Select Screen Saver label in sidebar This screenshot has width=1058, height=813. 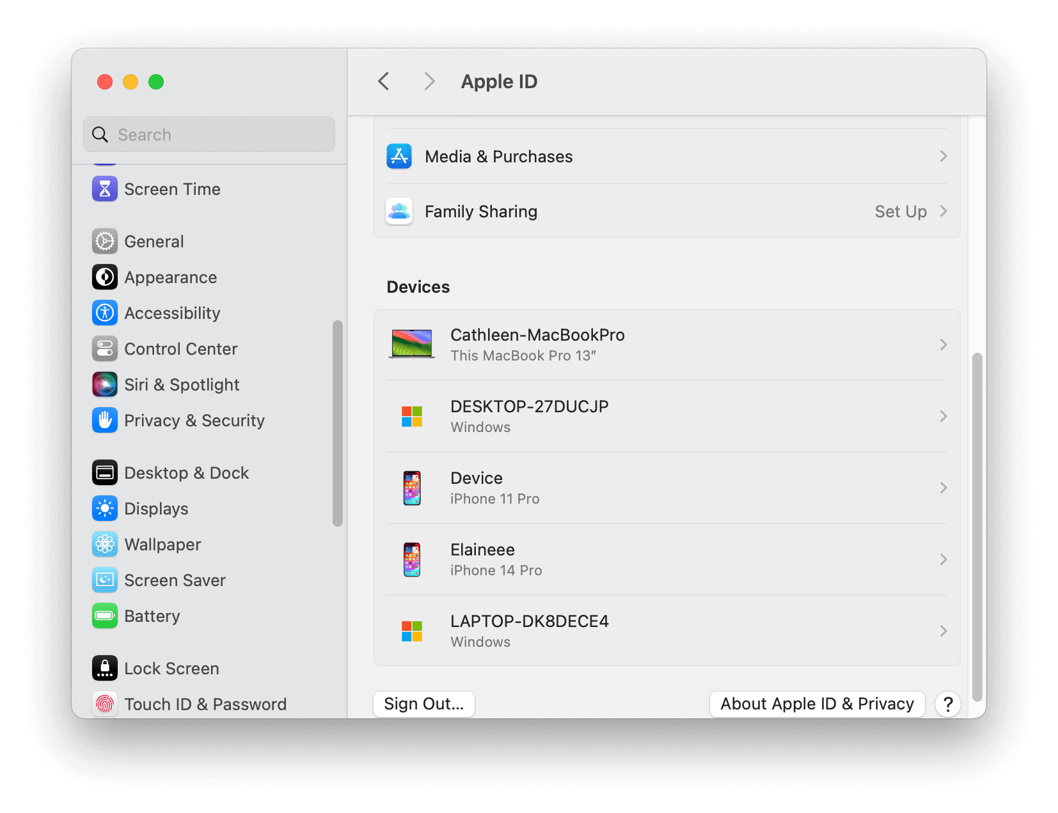tap(175, 580)
